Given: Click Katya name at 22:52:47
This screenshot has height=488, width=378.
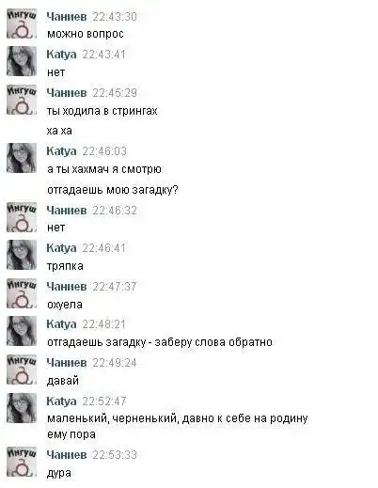Looking at the screenshot, I should (61, 401).
